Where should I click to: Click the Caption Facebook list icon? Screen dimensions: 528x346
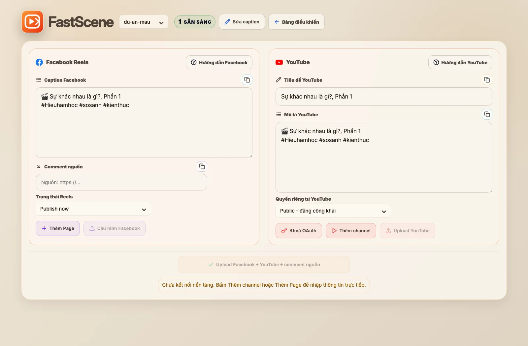click(x=39, y=80)
